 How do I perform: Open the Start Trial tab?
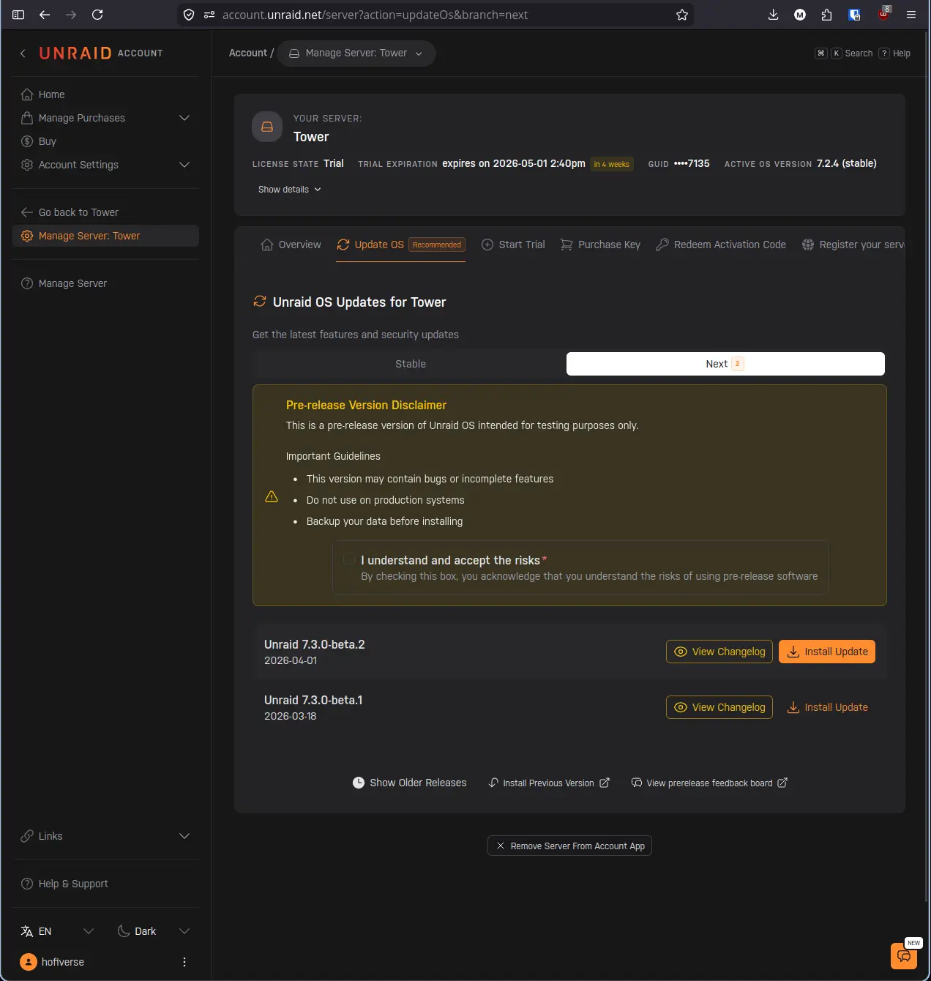point(513,245)
